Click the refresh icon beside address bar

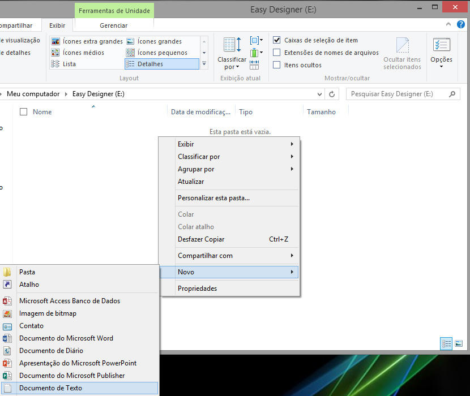tap(332, 94)
